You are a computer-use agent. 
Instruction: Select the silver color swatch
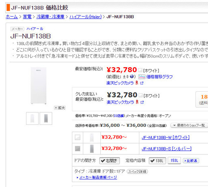[78, 149]
